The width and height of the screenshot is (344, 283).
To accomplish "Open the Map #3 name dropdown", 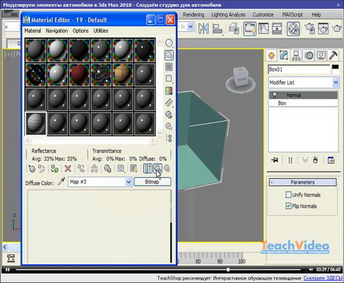I will 128,182.
